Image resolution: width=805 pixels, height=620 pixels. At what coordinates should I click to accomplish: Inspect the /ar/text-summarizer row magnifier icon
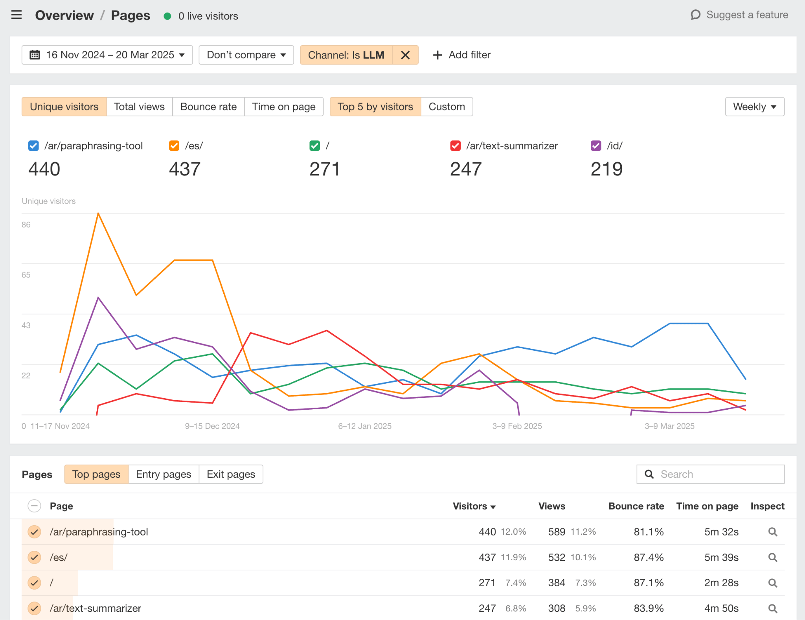(773, 608)
